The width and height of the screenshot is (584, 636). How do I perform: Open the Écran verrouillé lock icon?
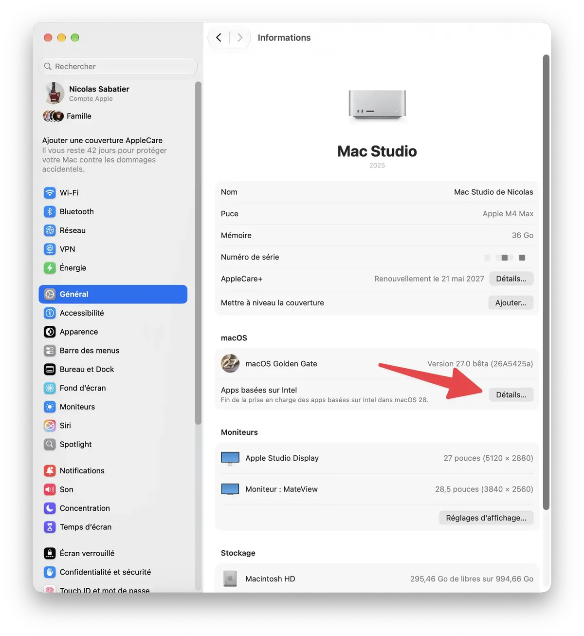click(x=50, y=553)
